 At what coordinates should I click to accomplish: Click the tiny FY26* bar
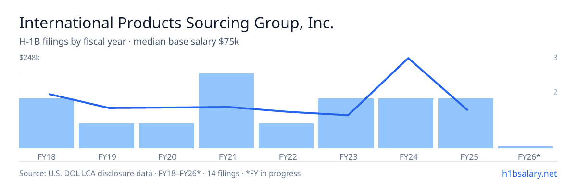(x=526, y=147)
